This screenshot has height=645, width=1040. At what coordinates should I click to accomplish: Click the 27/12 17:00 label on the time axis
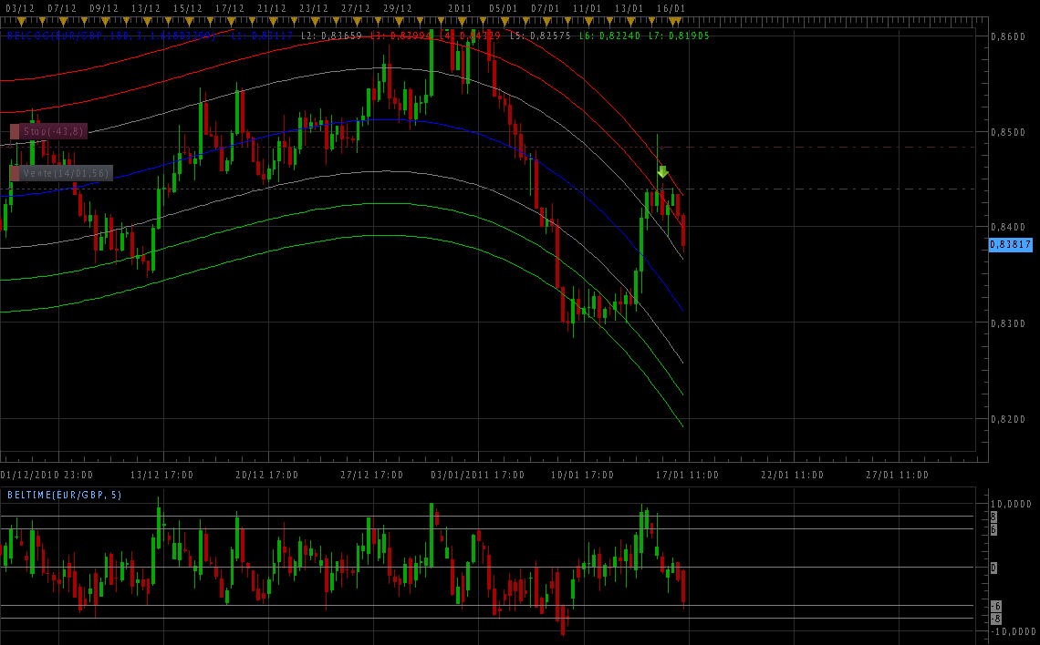pyautogui.click(x=372, y=475)
